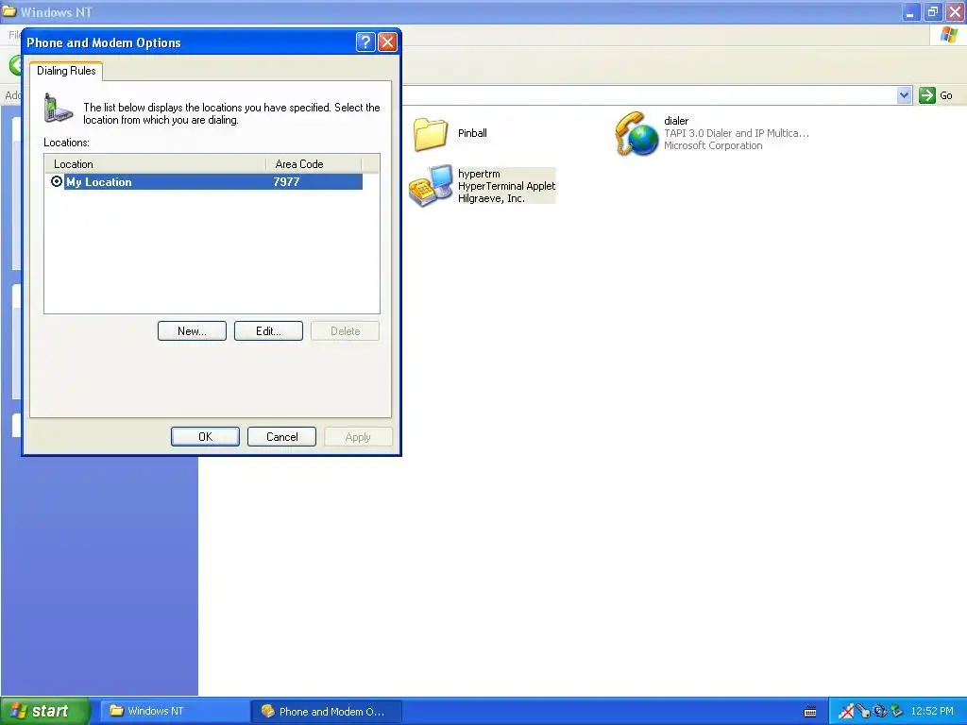Click Phone and Modem taskbar button
The image size is (967, 725).
[327, 712]
